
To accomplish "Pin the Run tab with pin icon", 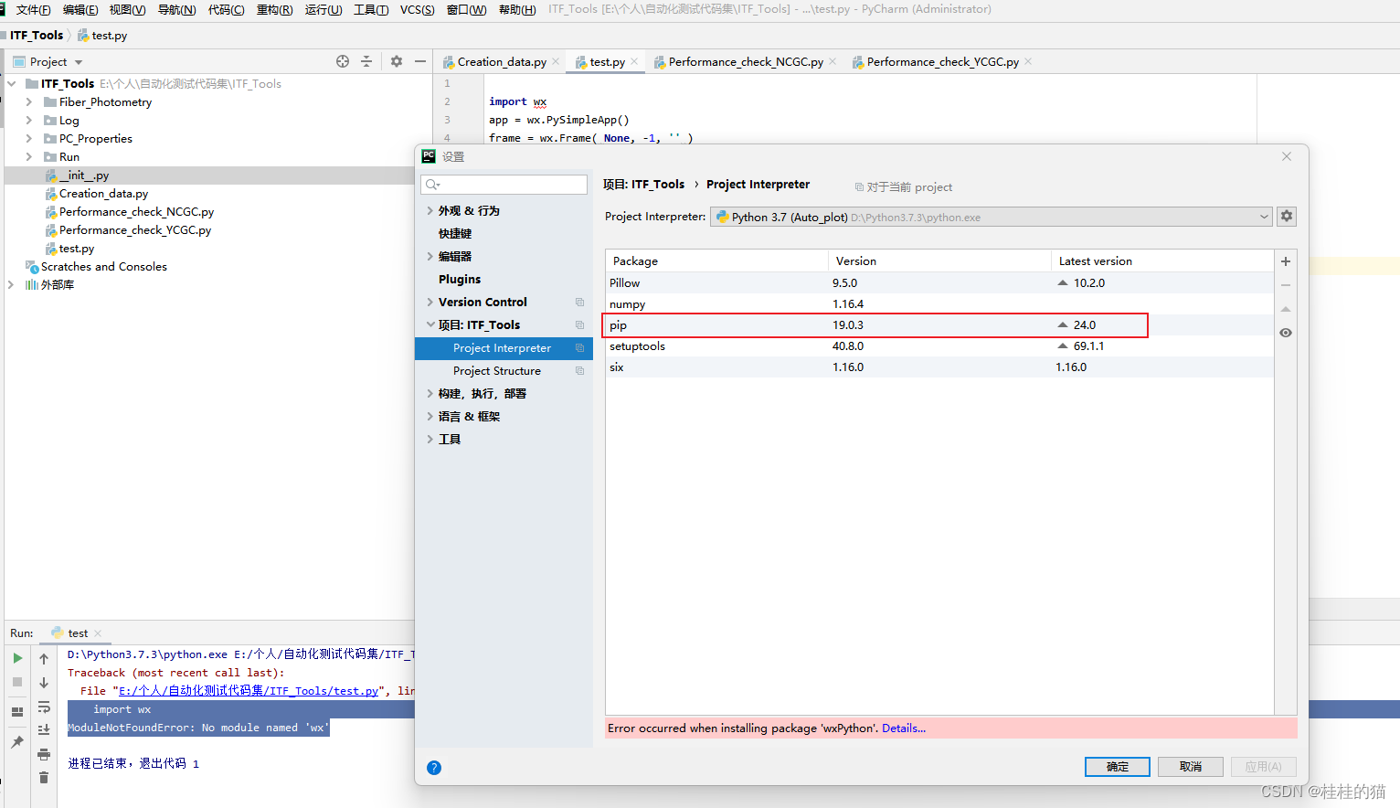I will (x=17, y=742).
